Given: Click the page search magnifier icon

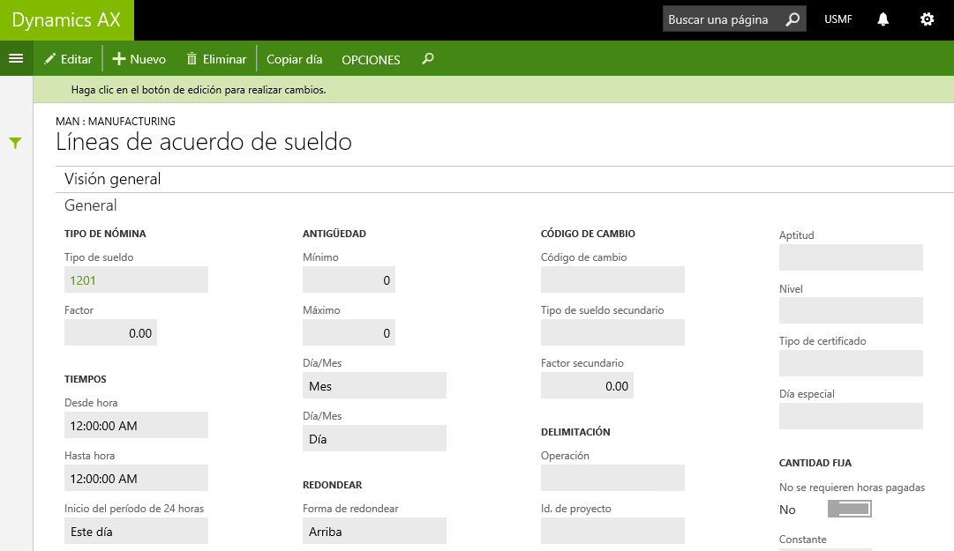Looking at the screenshot, I should tap(792, 19).
